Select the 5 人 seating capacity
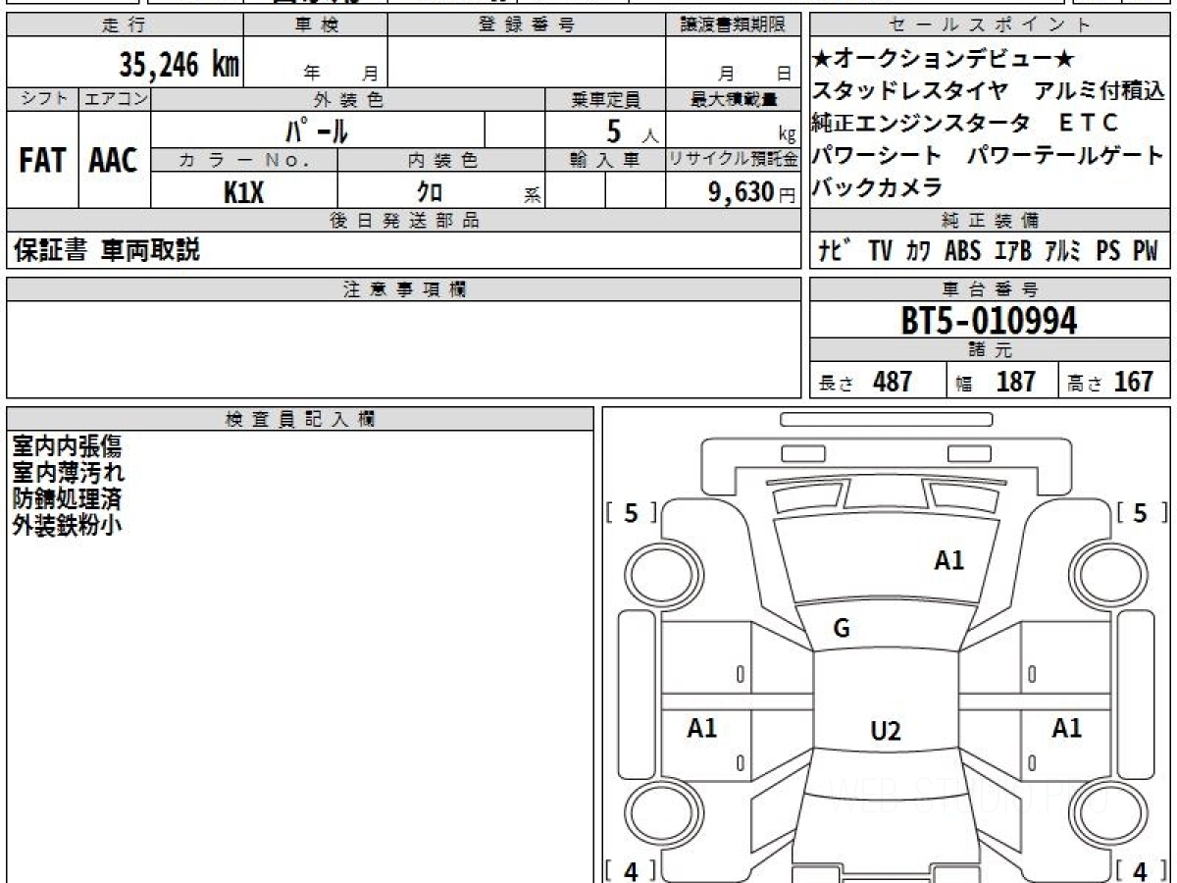This screenshot has width=1177, height=883. click(633, 130)
